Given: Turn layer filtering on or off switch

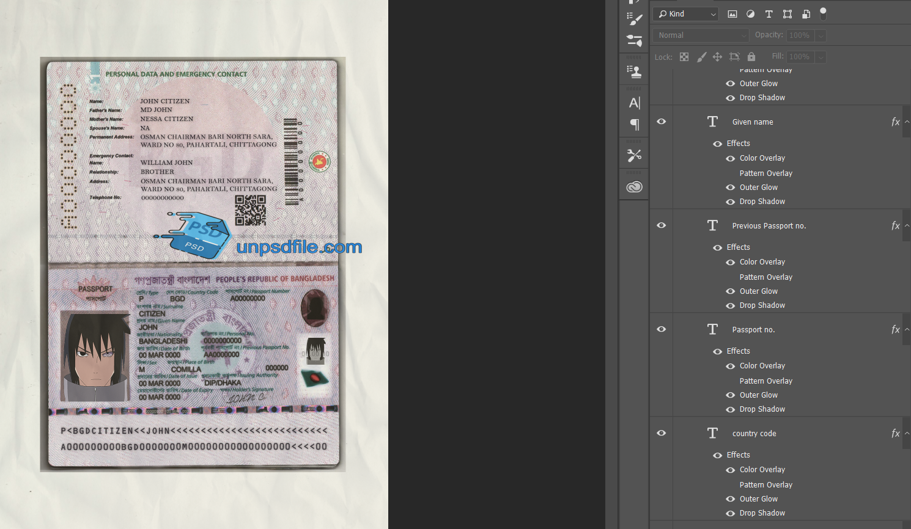Looking at the screenshot, I should (x=823, y=13).
